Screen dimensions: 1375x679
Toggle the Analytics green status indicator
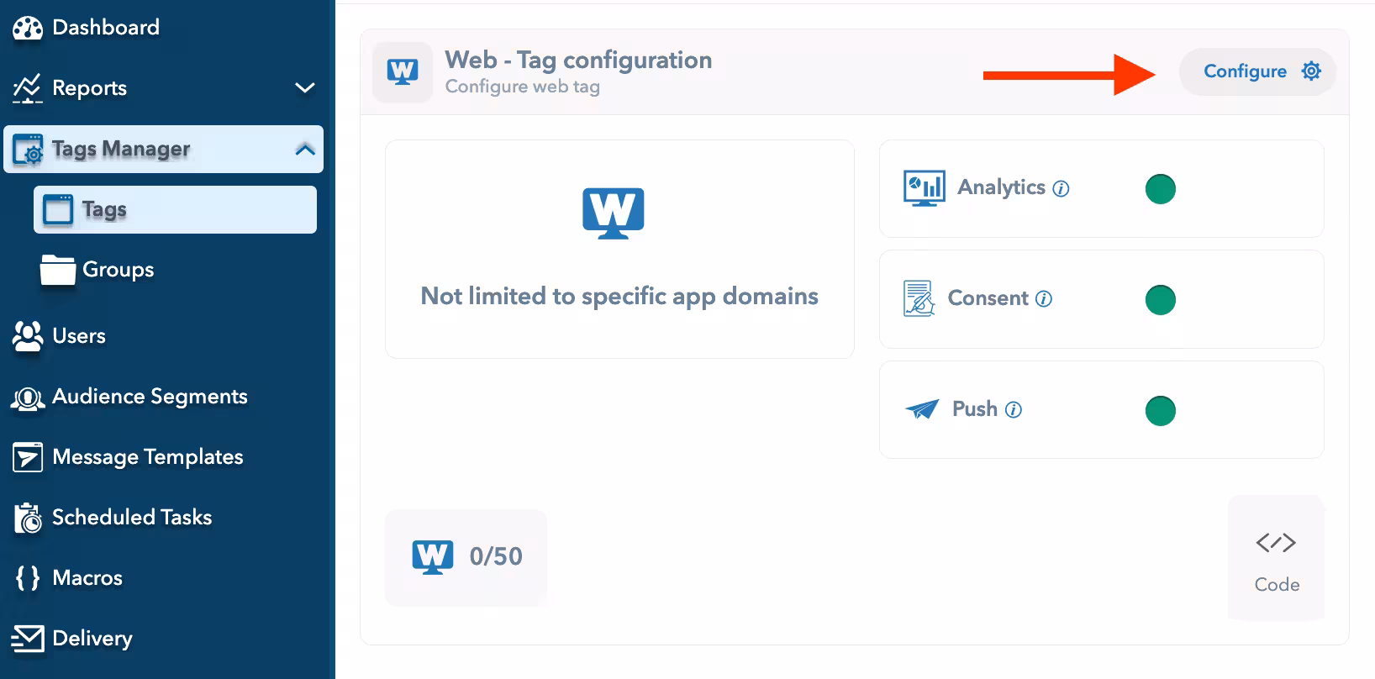pyautogui.click(x=1160, y=188)
